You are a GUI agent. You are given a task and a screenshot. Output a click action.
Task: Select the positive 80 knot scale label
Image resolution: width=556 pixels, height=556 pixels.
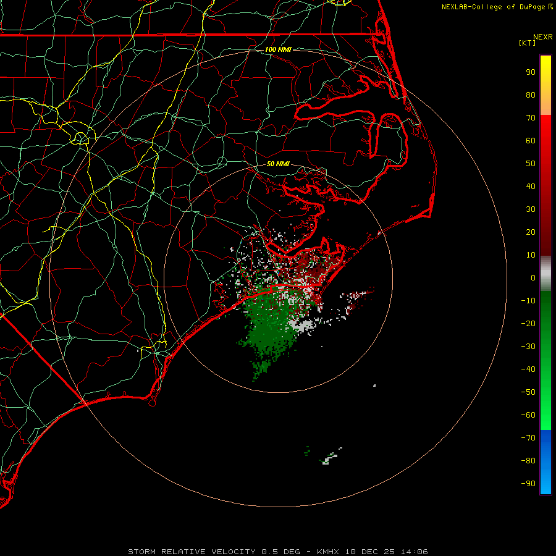point(531,95)
